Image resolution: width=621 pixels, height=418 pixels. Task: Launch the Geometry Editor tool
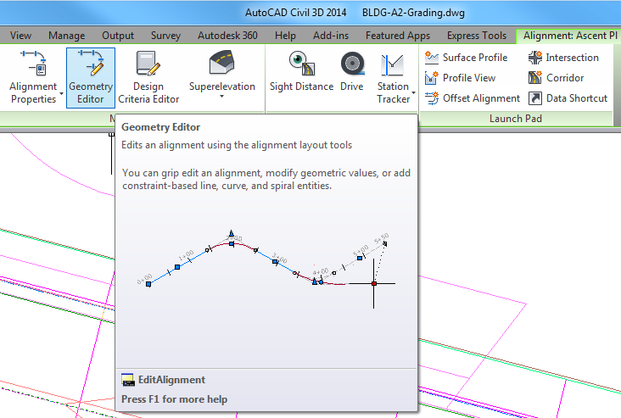pos(91,78)
